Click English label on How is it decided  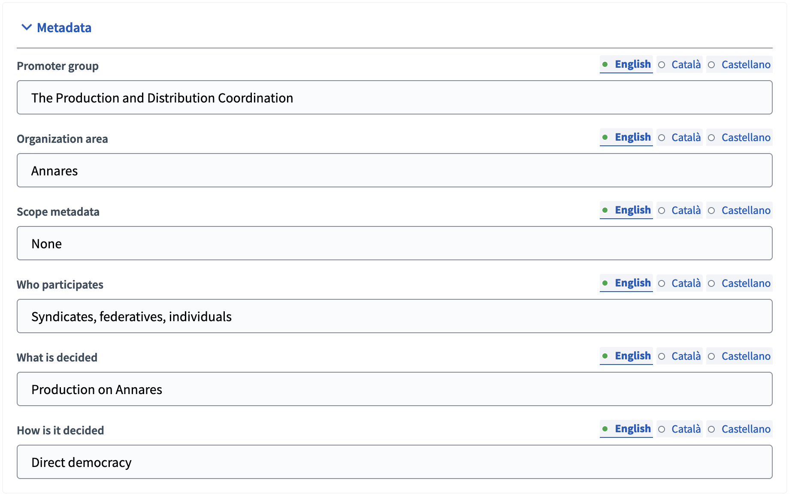tap(632, 429)
